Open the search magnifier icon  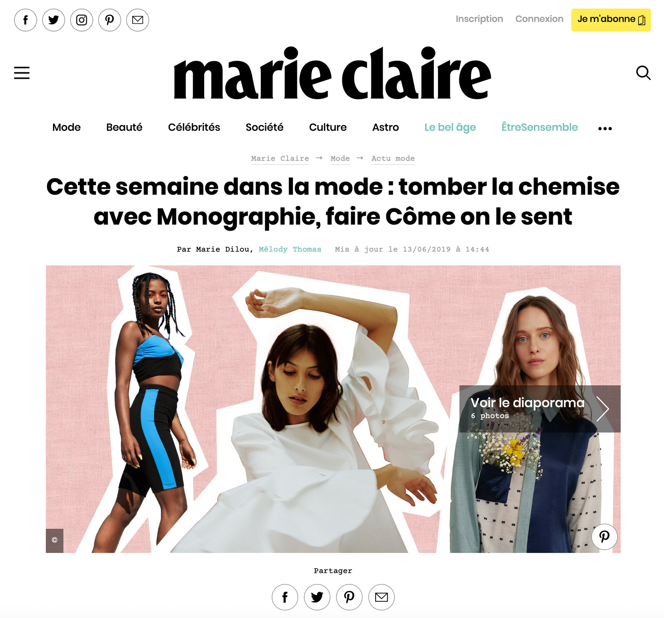[643, 73]
